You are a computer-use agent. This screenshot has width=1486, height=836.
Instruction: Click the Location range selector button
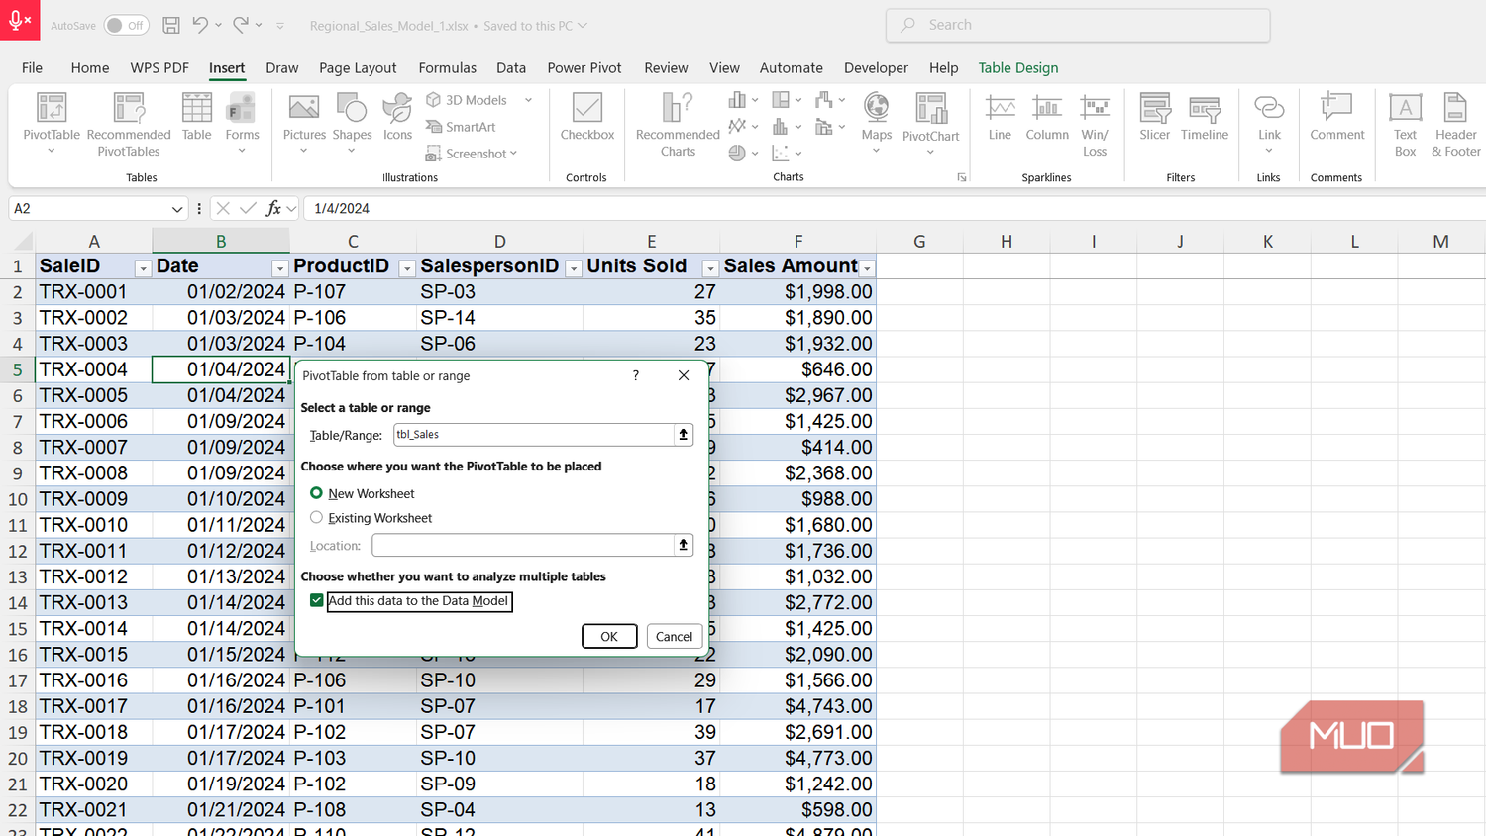point(683,545)
